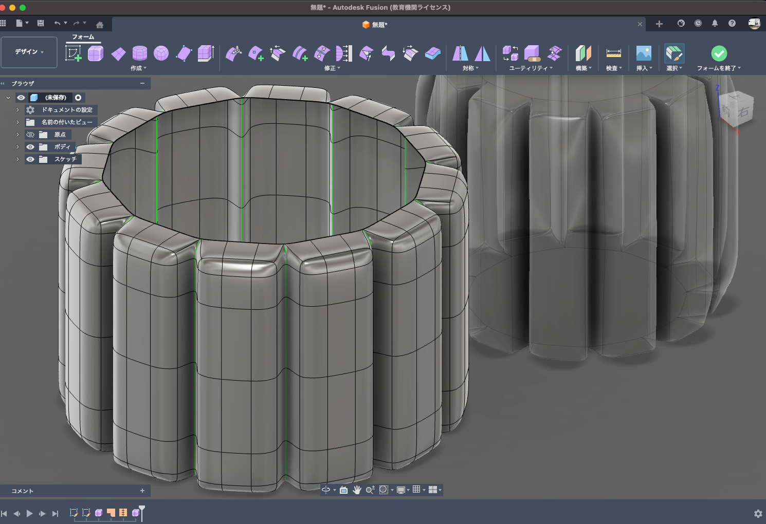The height and width of the screenshot is (524, 766).
Task: Open the 修正 menu dropdown
Action: [332, 68]
